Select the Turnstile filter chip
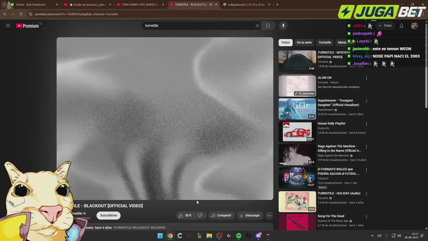This screenshot has height=241, width=428. pos(325,43)
